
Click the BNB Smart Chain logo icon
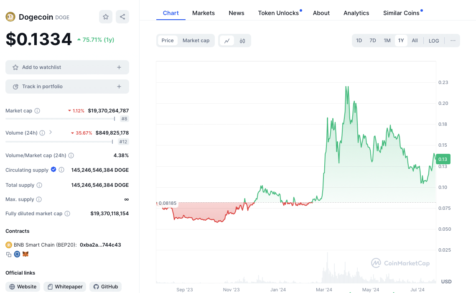click(x=8, y=245)
